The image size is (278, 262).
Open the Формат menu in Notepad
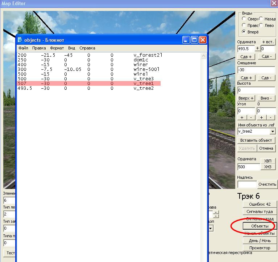click(x=57, y=48)
